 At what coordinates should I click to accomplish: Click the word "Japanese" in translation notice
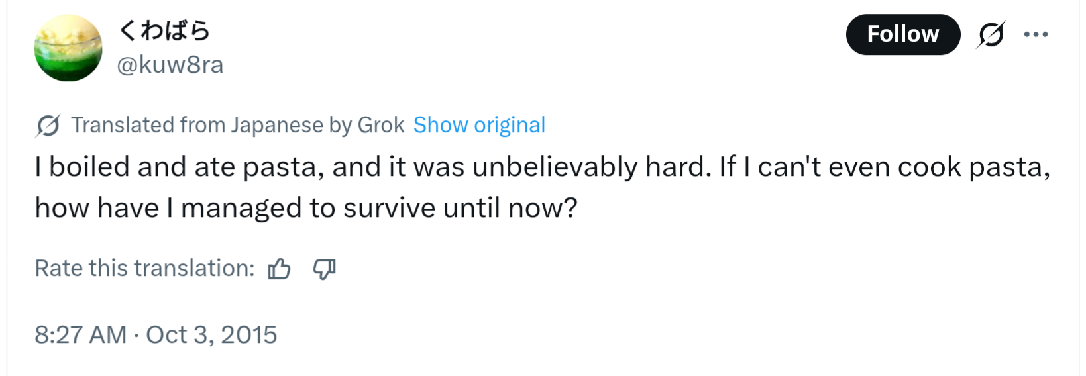coord(276,125)
